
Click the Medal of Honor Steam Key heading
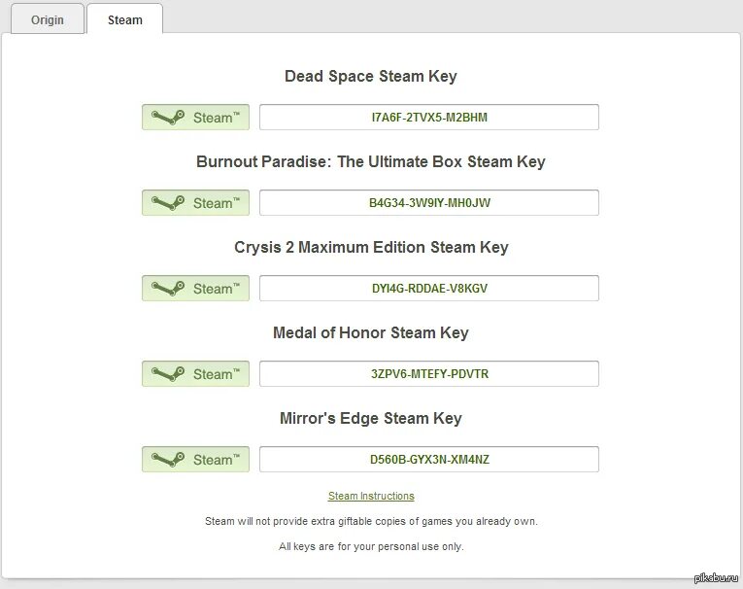[371, 333]
